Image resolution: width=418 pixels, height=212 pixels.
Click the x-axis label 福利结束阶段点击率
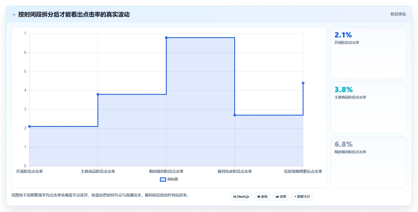(x=235, y=171)
